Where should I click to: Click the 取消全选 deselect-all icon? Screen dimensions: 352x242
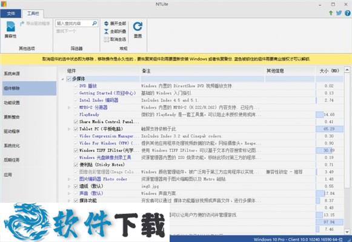pyautogui.click(x=106, y=39)
